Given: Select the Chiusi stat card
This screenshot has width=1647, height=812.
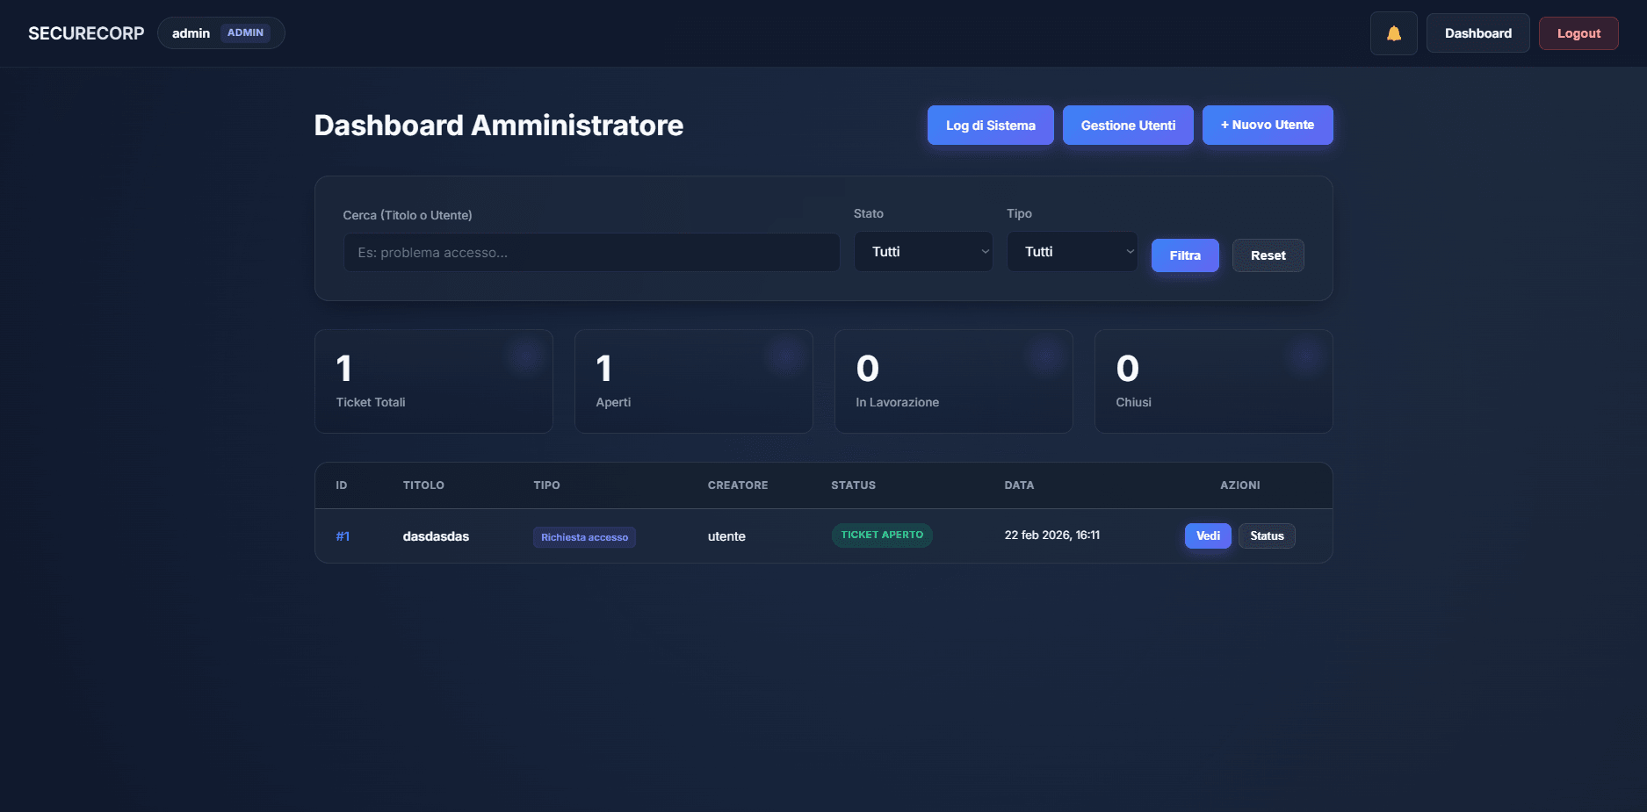Looking at the screenshot, I should (1214, 381).
